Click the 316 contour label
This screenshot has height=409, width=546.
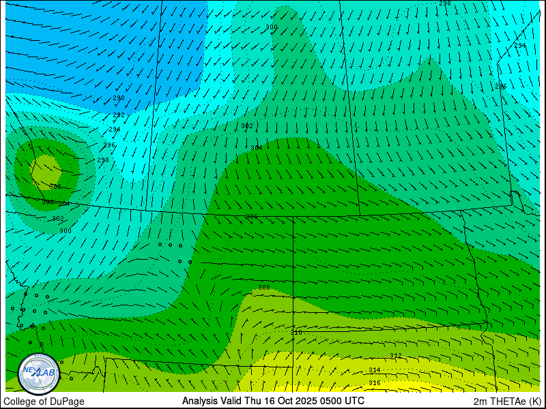pos(375,383)
